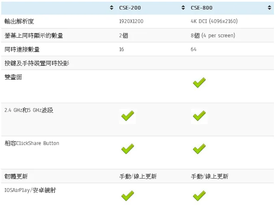This screenshot has width=276, height=215.
Task: Click the 輸出解析度 row label
Action: click(19, 21)
